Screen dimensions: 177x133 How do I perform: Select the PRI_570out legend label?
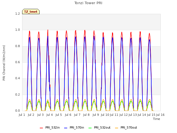pyautogui.click(x=129, y=127)
